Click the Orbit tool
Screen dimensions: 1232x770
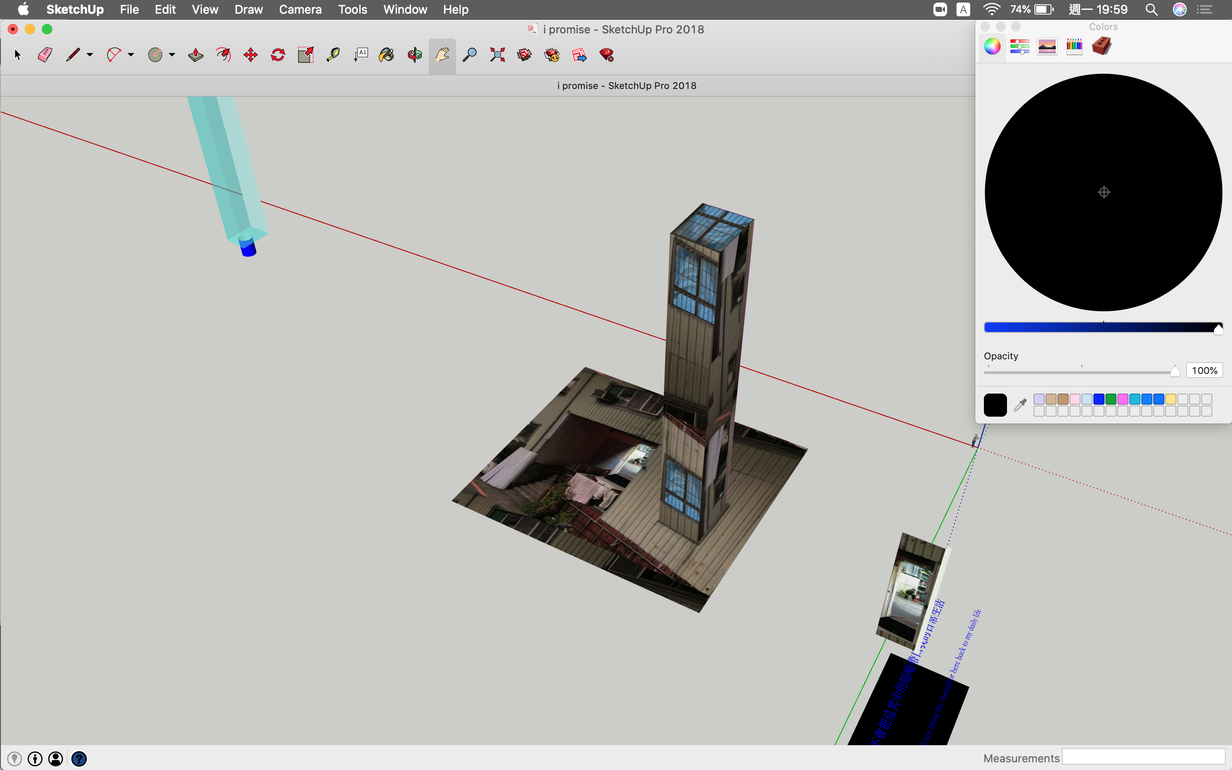(415, 55)
